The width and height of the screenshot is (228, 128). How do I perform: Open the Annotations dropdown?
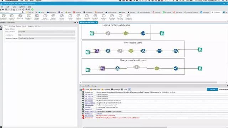(47, 35)
